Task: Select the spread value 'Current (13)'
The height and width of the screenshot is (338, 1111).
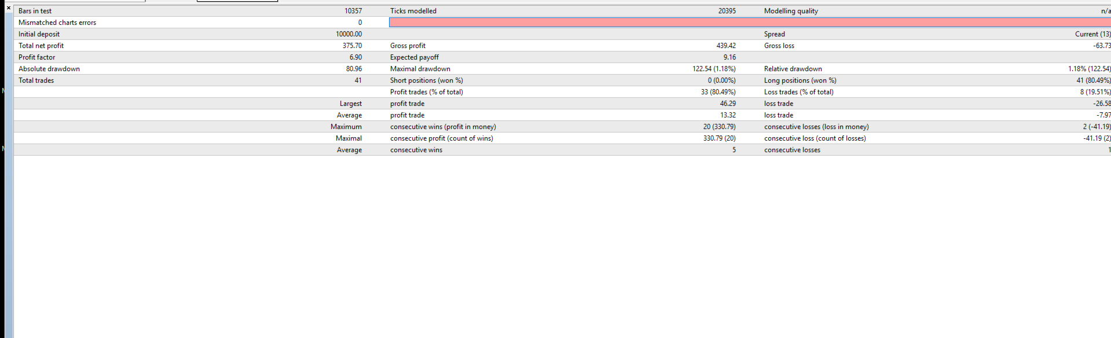Action: [1093, 34]
